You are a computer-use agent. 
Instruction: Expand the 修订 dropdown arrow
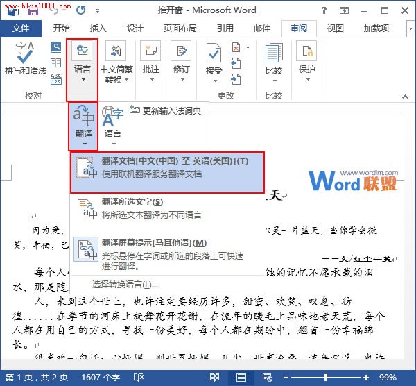(x=182, y=79)
